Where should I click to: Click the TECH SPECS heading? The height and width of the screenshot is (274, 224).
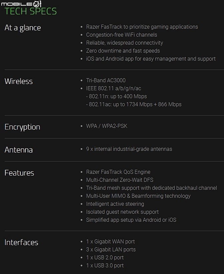pyautogui.click(x=31, y=11)
